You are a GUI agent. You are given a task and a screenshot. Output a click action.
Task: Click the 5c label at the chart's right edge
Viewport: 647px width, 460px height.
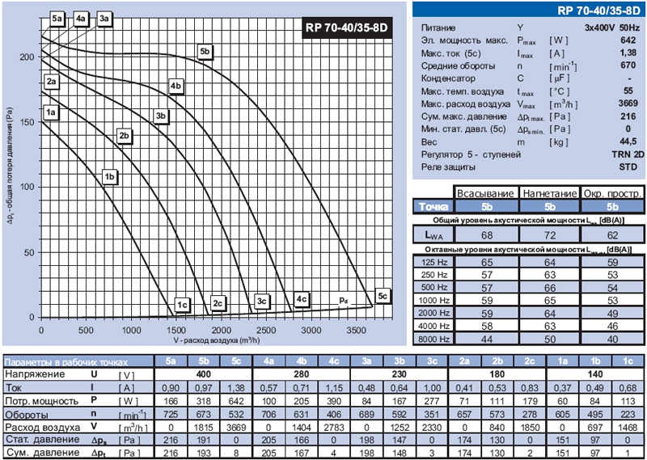click(x=383, y=295)
